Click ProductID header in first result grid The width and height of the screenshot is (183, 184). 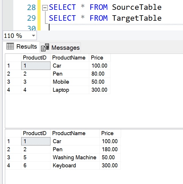point(34,58)
